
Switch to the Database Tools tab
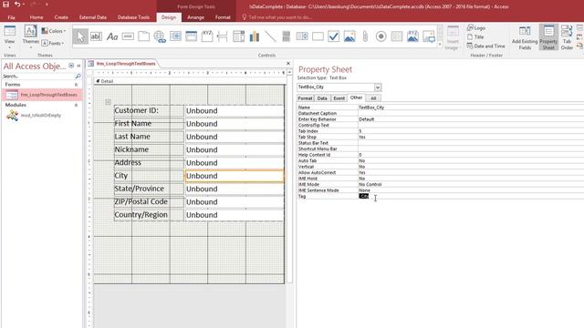coord(133,17)
